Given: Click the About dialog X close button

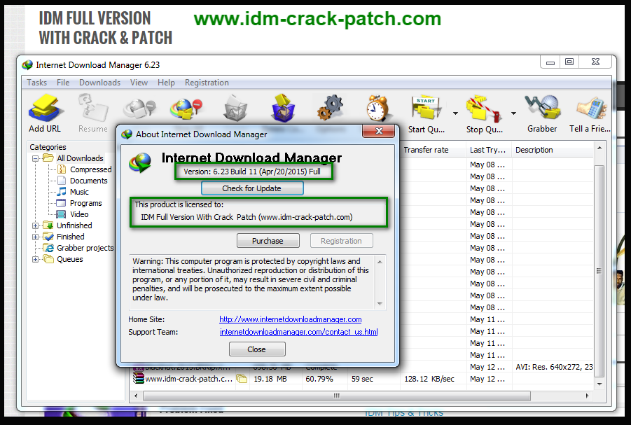Looking at the screenshot, I should pos(378,131).
